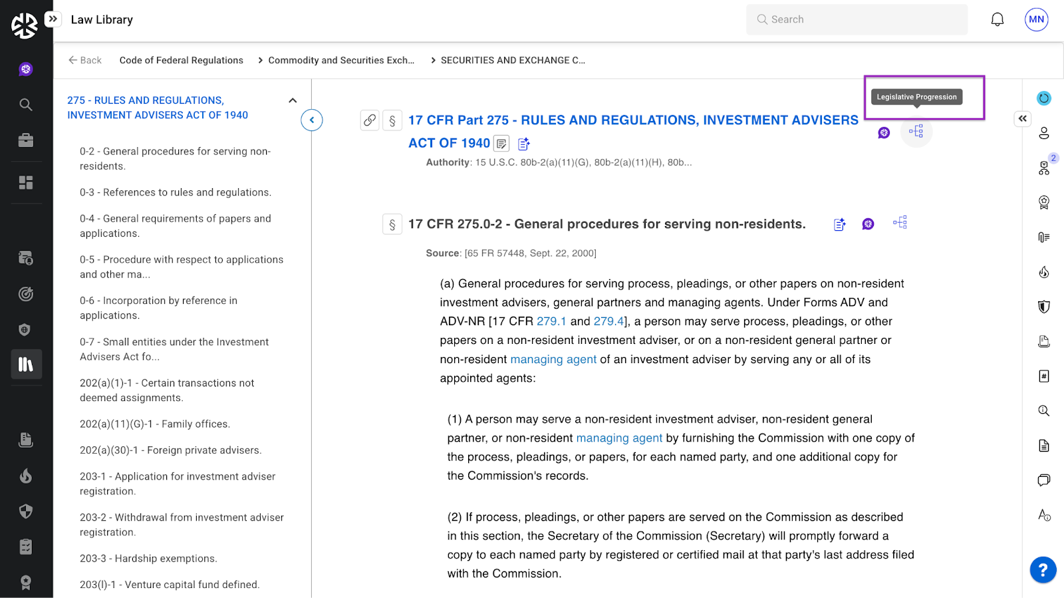Open the blue help question mark button
The width and height of the screenshot is (1064, 598).
[x=1043, y=570]
